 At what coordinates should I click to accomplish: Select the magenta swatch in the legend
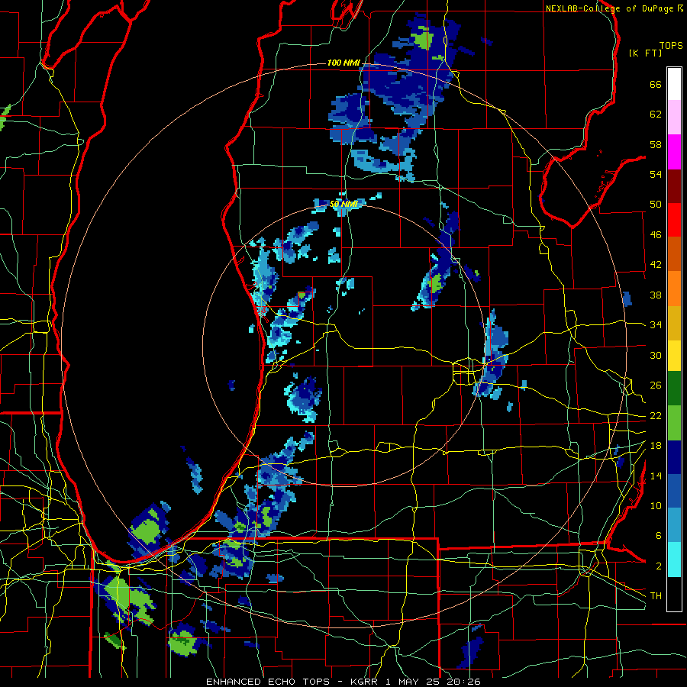click(x=674, y=152)
